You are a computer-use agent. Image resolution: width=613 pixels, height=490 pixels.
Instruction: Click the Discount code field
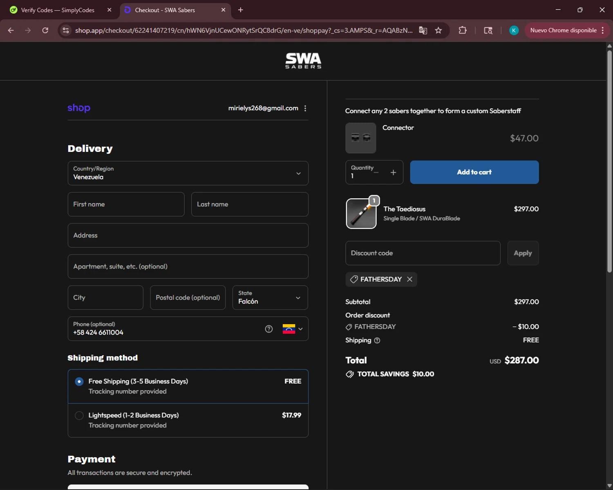coord(423,253)
